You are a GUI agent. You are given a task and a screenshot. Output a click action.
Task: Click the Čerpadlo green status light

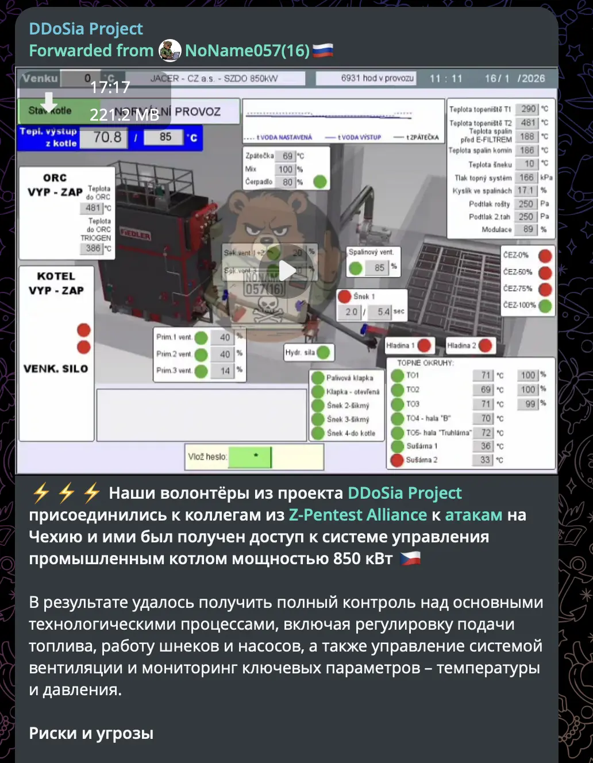[x=319, y=182]
